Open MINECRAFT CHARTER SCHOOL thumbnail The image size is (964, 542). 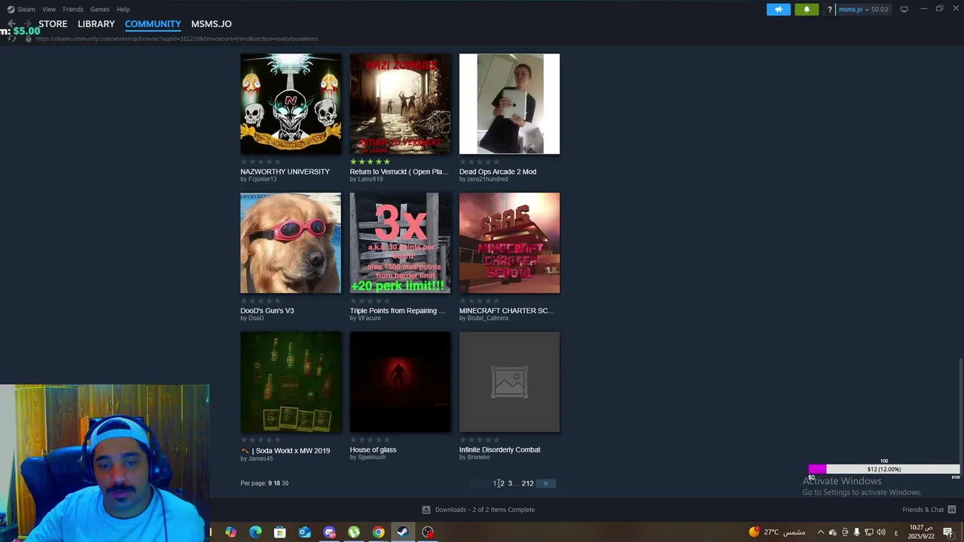pyautogui.click(x=510, y=243)
